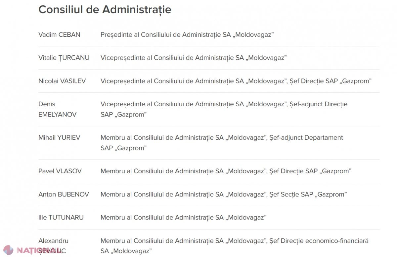Click the Președinte al Consiliului de Administrație description

click(x=187, y=35)
